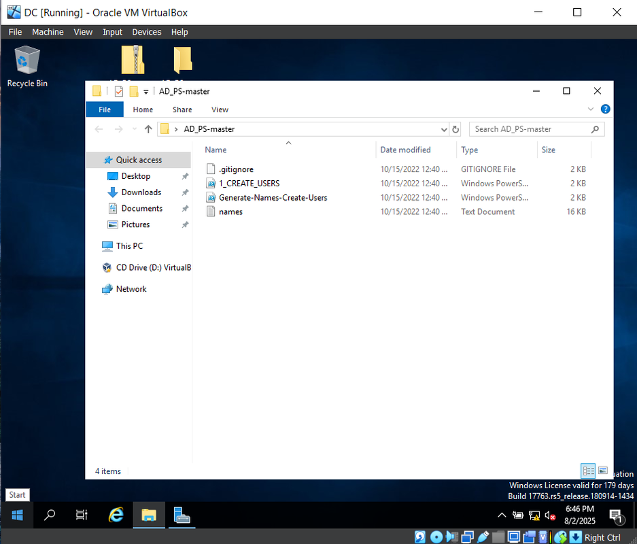Click the VirtualBox shared folders indicator
Viewport: 637px width, 544px height.
[498, 537]
